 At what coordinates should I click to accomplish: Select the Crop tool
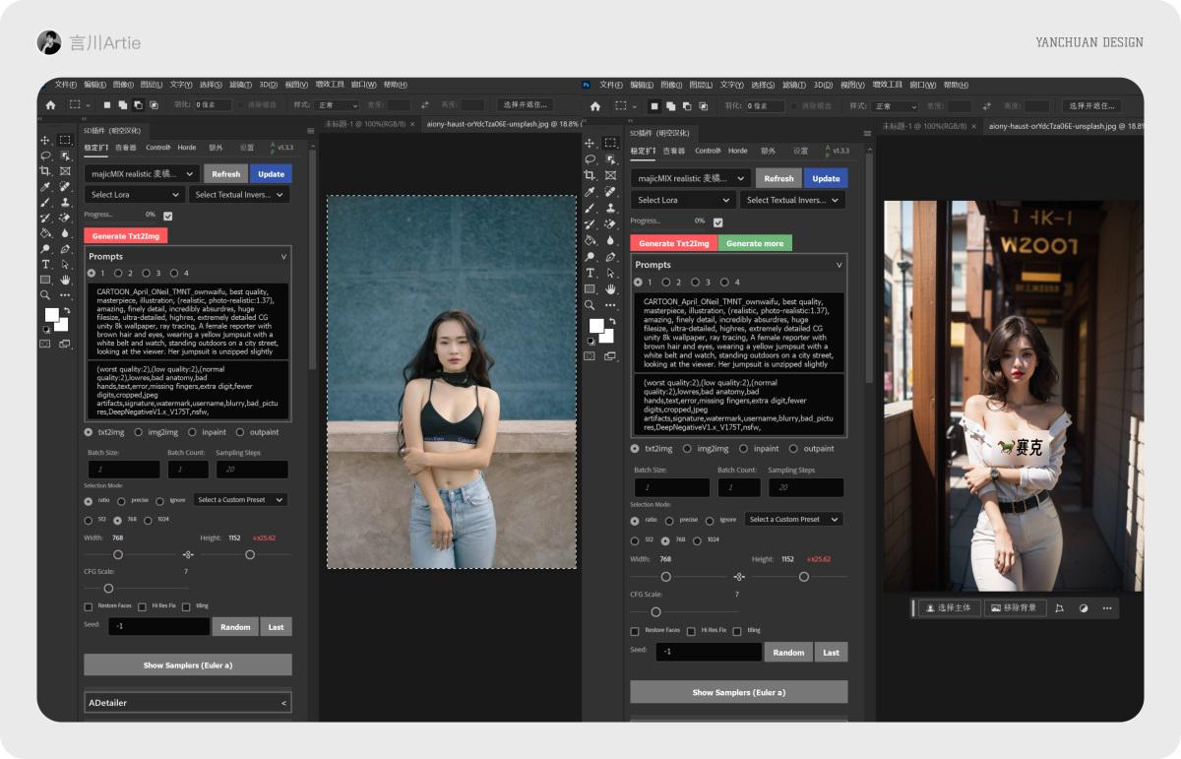click(44, 170)
